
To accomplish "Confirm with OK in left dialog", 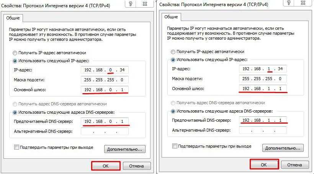I will point(106,166).
